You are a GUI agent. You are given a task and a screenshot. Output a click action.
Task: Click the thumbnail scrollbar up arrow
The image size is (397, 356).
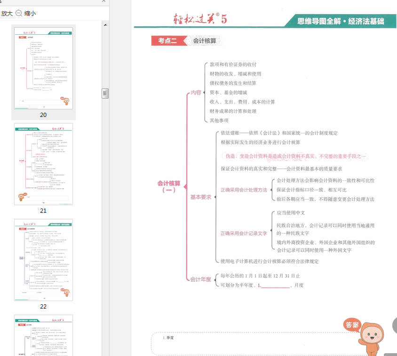(105, 25)
